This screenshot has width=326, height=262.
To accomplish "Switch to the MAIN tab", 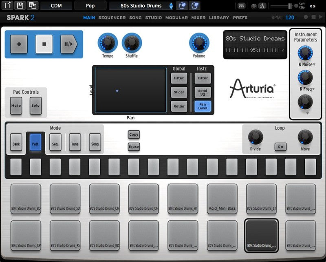I will (x=89, y=18).
